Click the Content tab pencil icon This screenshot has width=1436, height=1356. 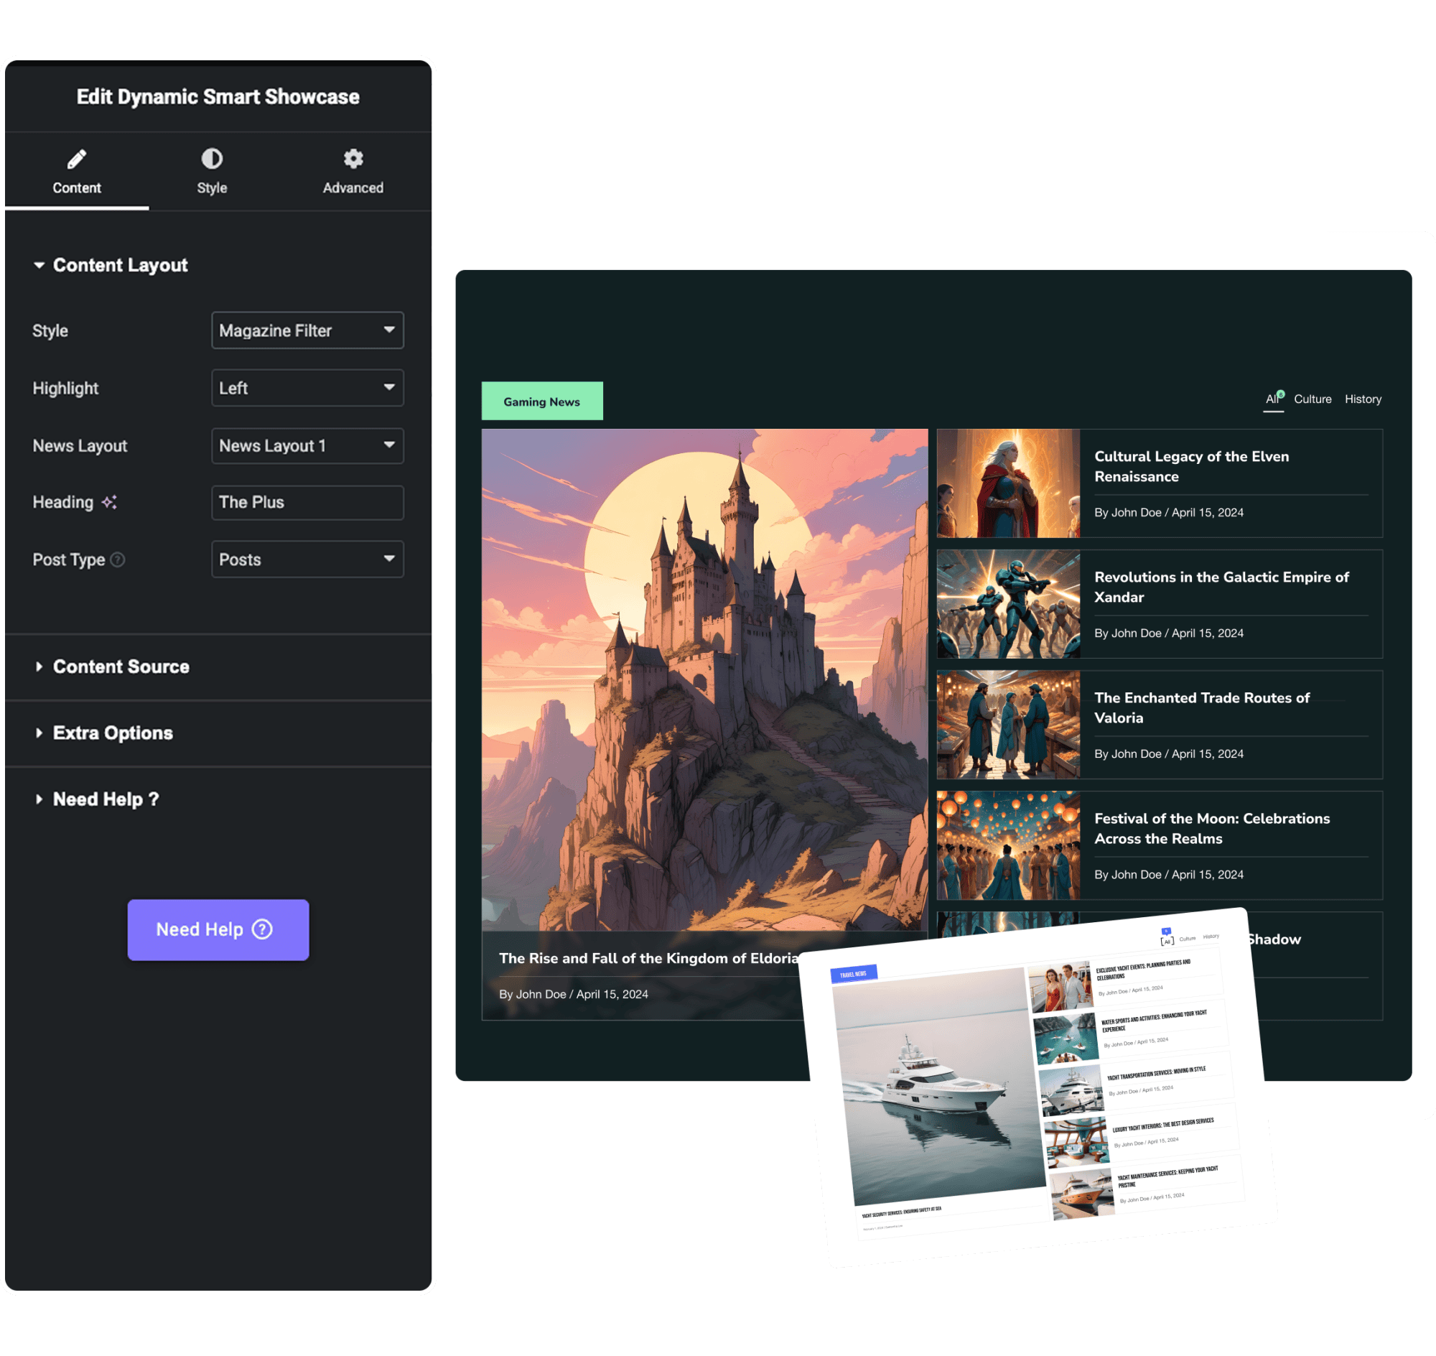coord(77,158)
